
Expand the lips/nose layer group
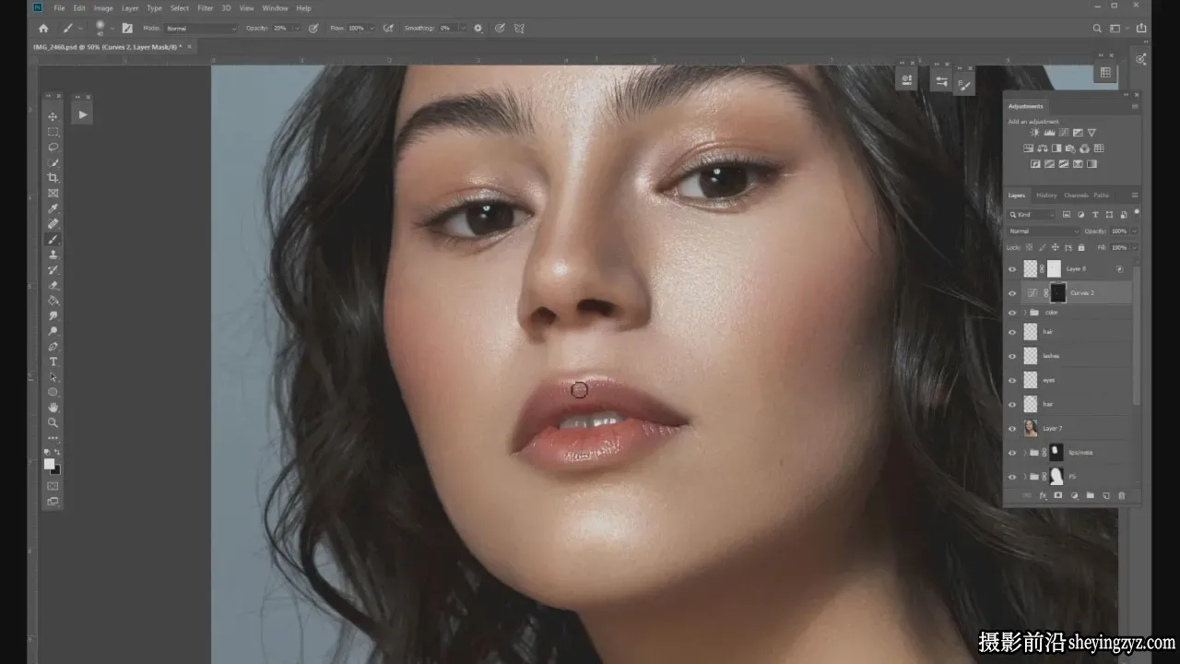click(x=1024, y=453)
